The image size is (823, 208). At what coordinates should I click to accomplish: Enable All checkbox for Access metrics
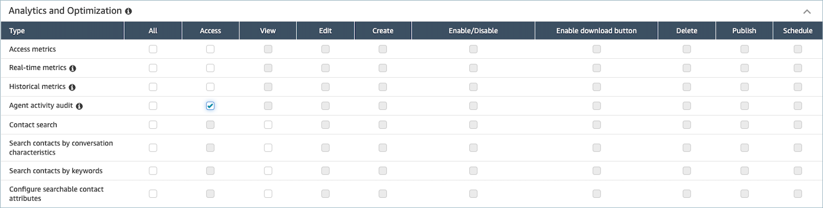[153, 49]
